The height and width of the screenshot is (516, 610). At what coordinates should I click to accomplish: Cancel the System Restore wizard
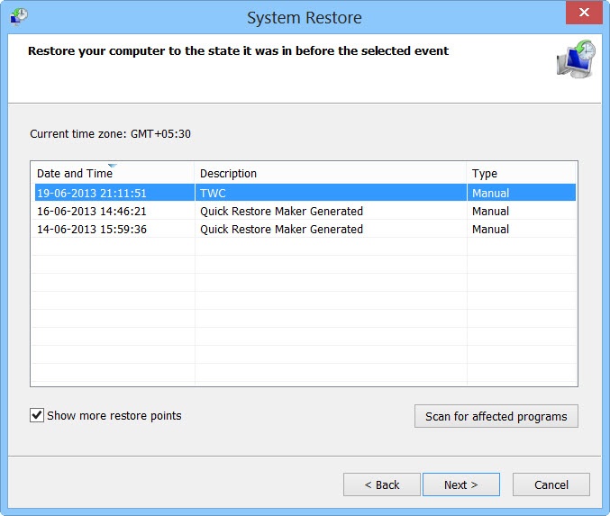(551, 484)
